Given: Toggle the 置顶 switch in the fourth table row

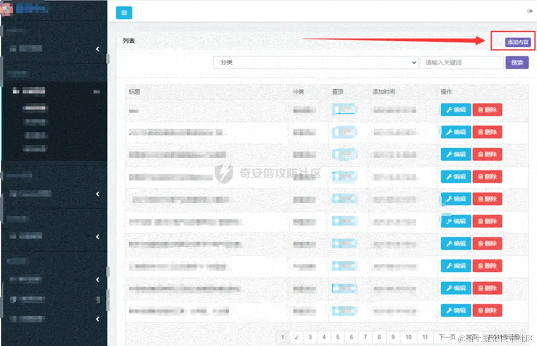Looking at the screenshot, I should tap(344, 176).
